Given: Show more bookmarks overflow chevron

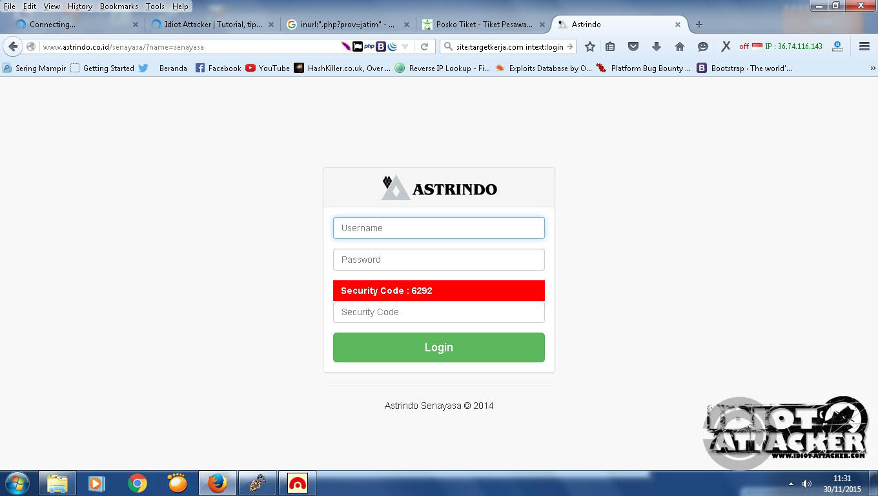Looking at the screenshot, I should 873,68.
